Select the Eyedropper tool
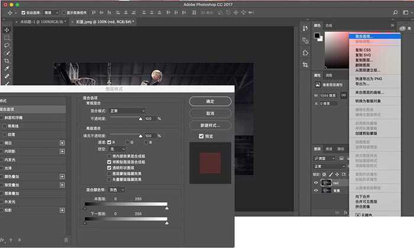Image resolution: width=414 pixels, height=248 pixels. [x=7, y=68]
